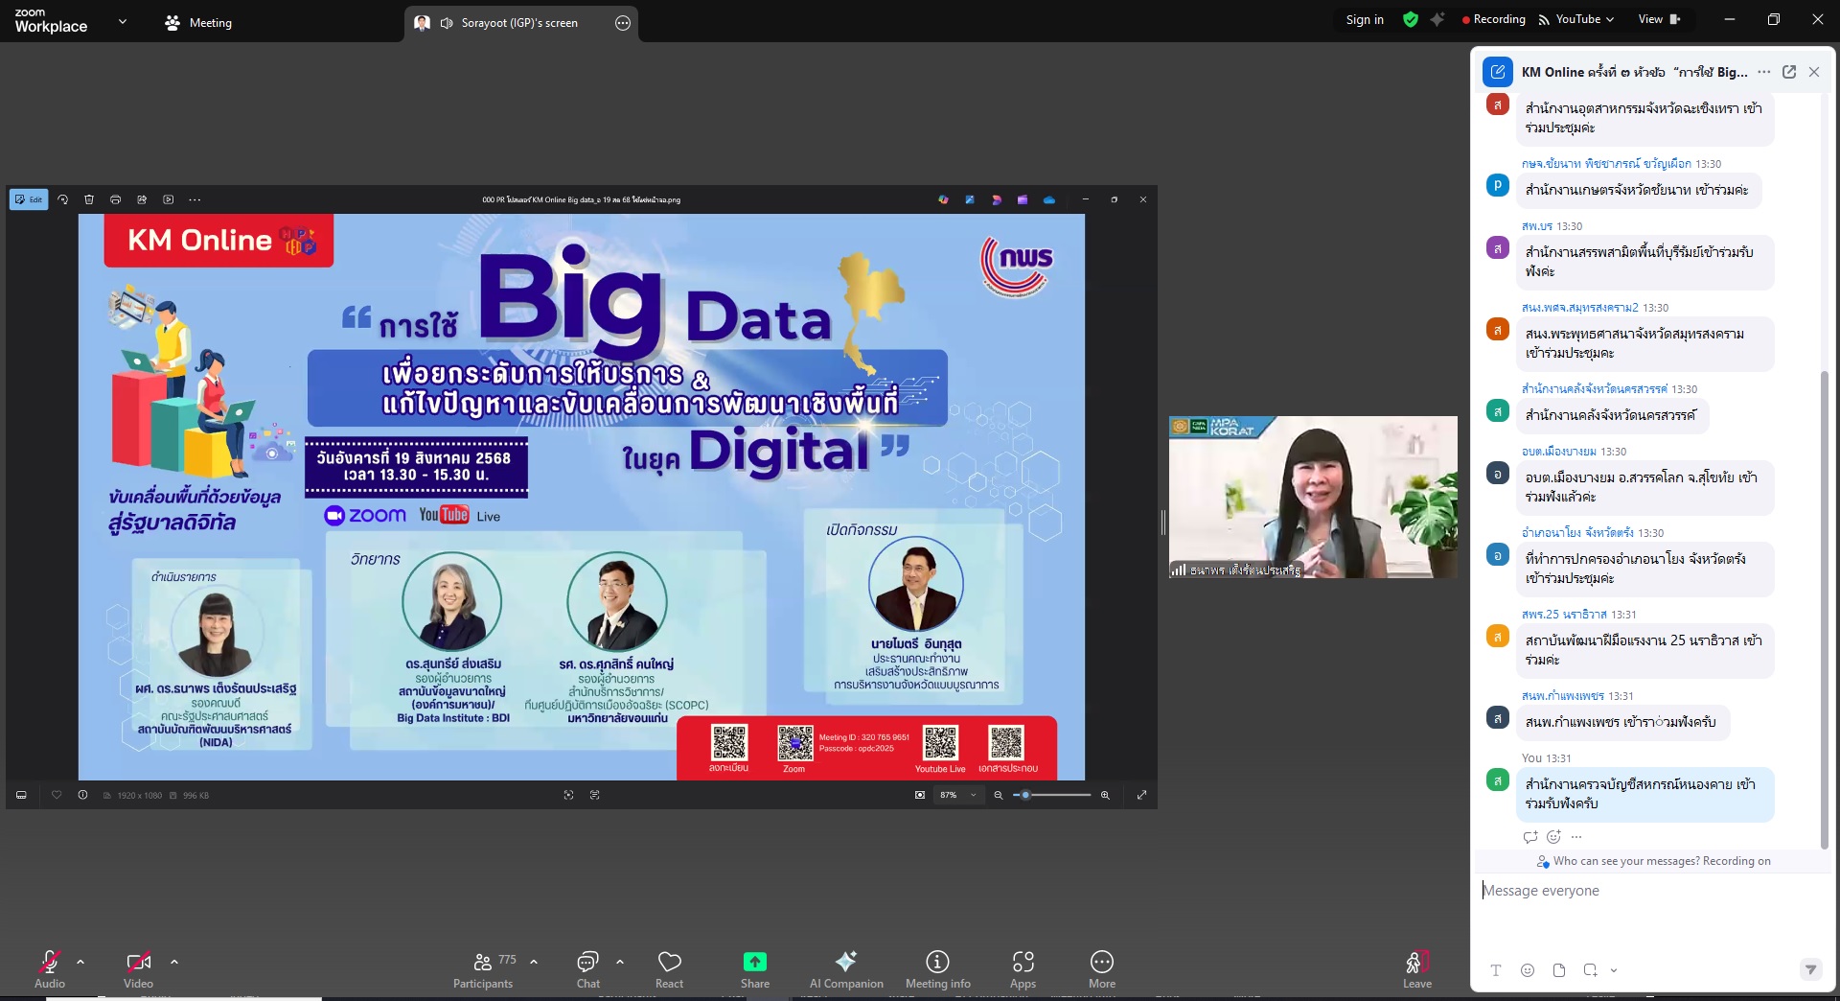Image resolution: width=1840 pixels, height=1001 pixels.
Task: Click the Recording indicator
Action: (1493, 19)
